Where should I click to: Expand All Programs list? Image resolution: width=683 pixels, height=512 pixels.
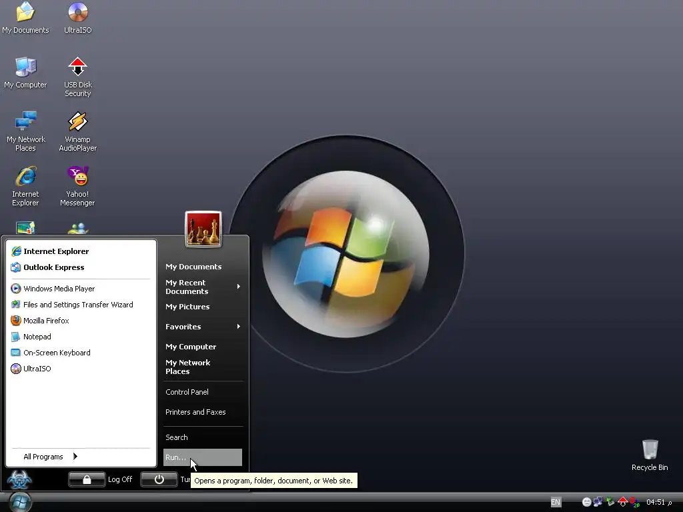coord(50,457)
